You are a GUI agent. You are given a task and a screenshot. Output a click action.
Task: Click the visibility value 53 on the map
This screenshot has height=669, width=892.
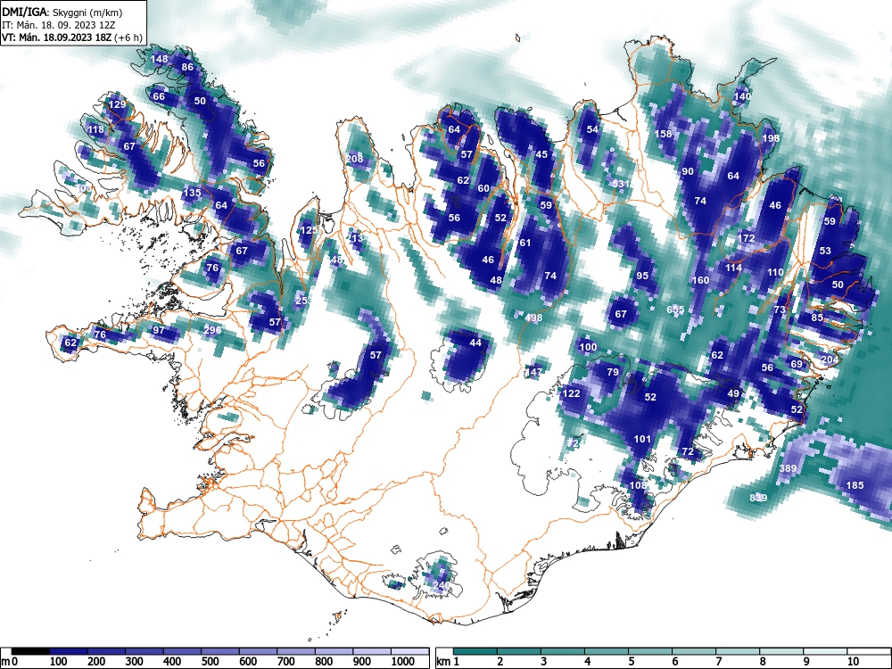[825, 251]
